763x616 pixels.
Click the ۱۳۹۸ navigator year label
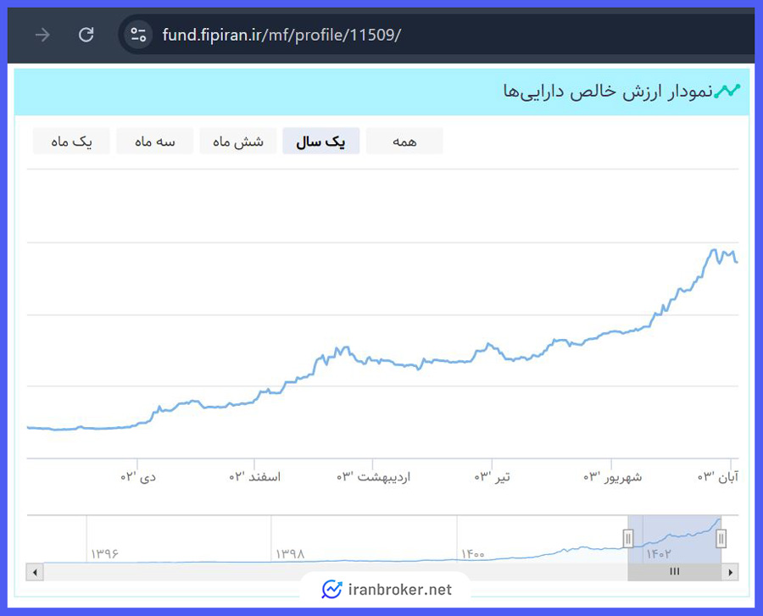click(290, 554)
